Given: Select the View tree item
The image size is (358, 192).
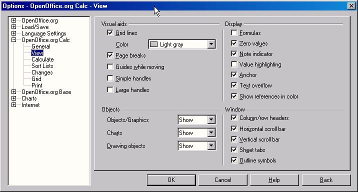Looking at the screenshot, I should (x=37, y=53).
